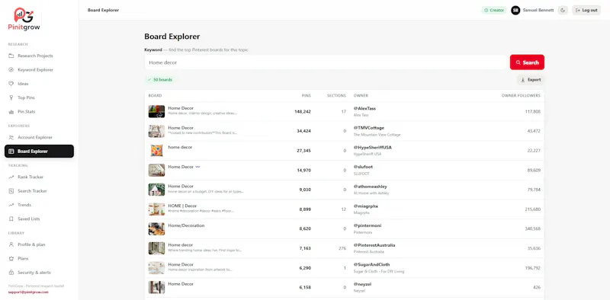This screenshot has width=610, height=300.
Task: Click owner @neyzel
Action: (362, 284)
